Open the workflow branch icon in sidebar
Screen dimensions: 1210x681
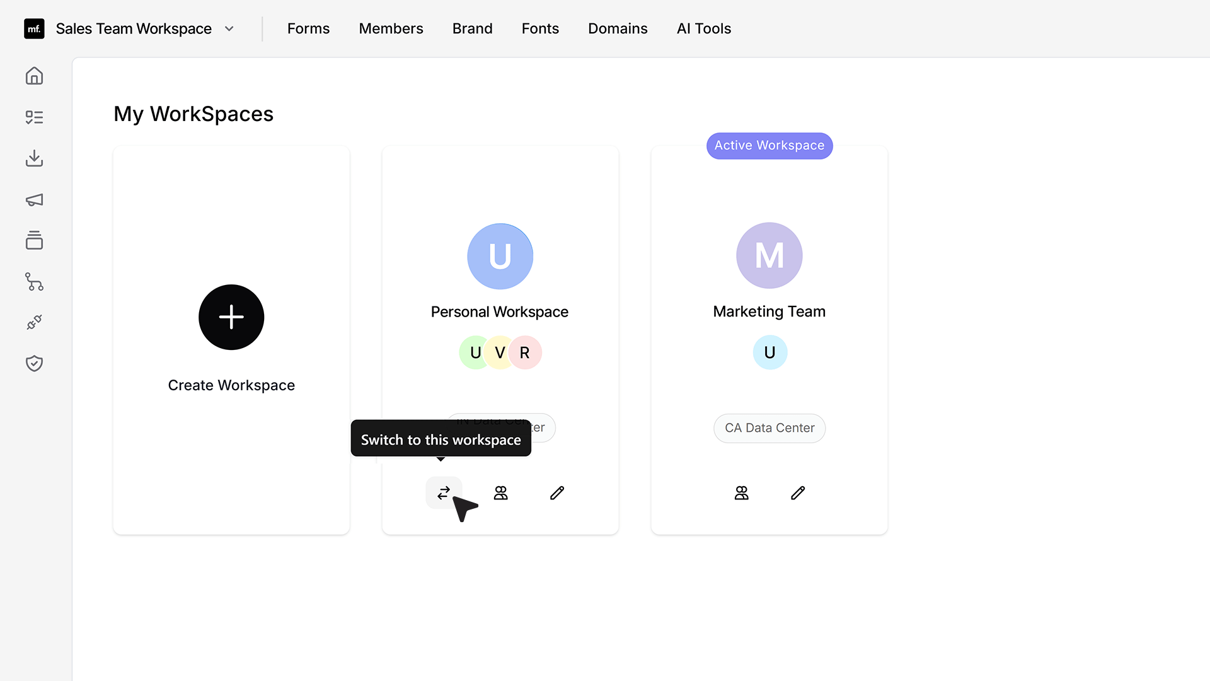[x=34, y=281]
